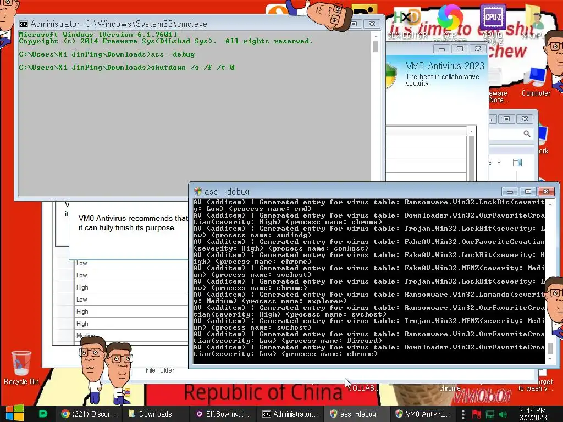Click the ass -debug scrollbar thumb
The height and width of the screenshot is (422, 563).
click(x=550, y=348)
